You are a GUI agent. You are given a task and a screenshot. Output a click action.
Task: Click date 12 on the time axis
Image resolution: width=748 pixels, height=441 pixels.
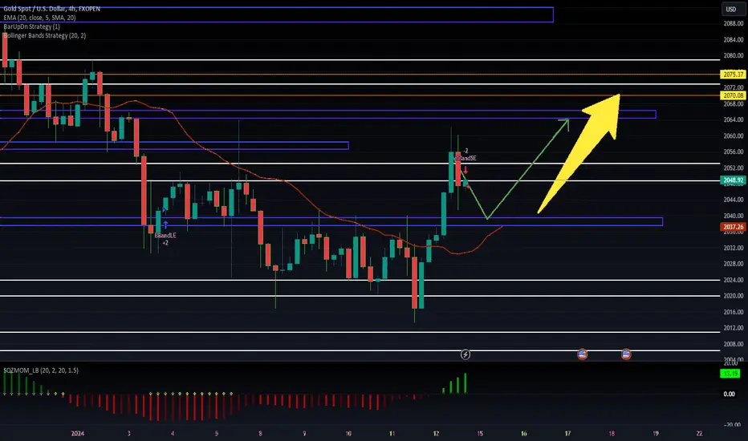coord(436,433)
